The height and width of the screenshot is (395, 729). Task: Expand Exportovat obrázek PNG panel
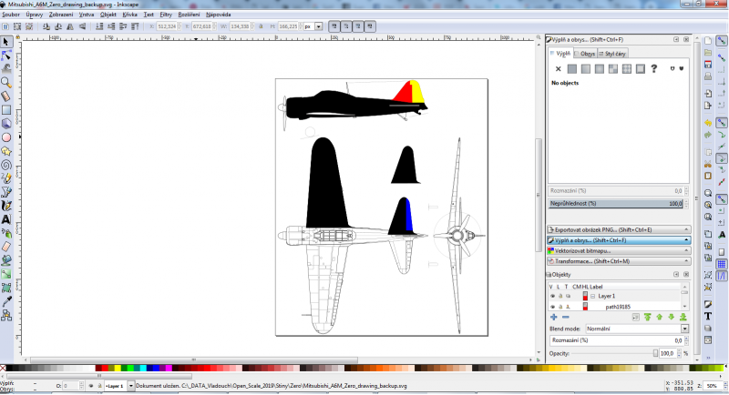(x=619, y=229)
